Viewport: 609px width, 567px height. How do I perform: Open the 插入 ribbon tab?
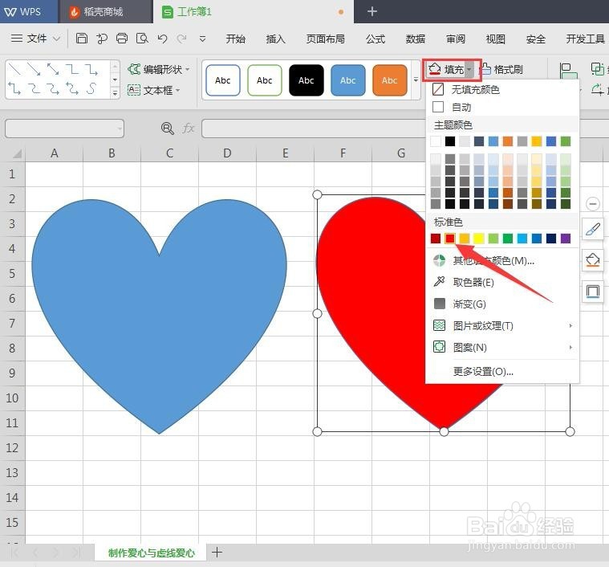(x=276, y=39)
